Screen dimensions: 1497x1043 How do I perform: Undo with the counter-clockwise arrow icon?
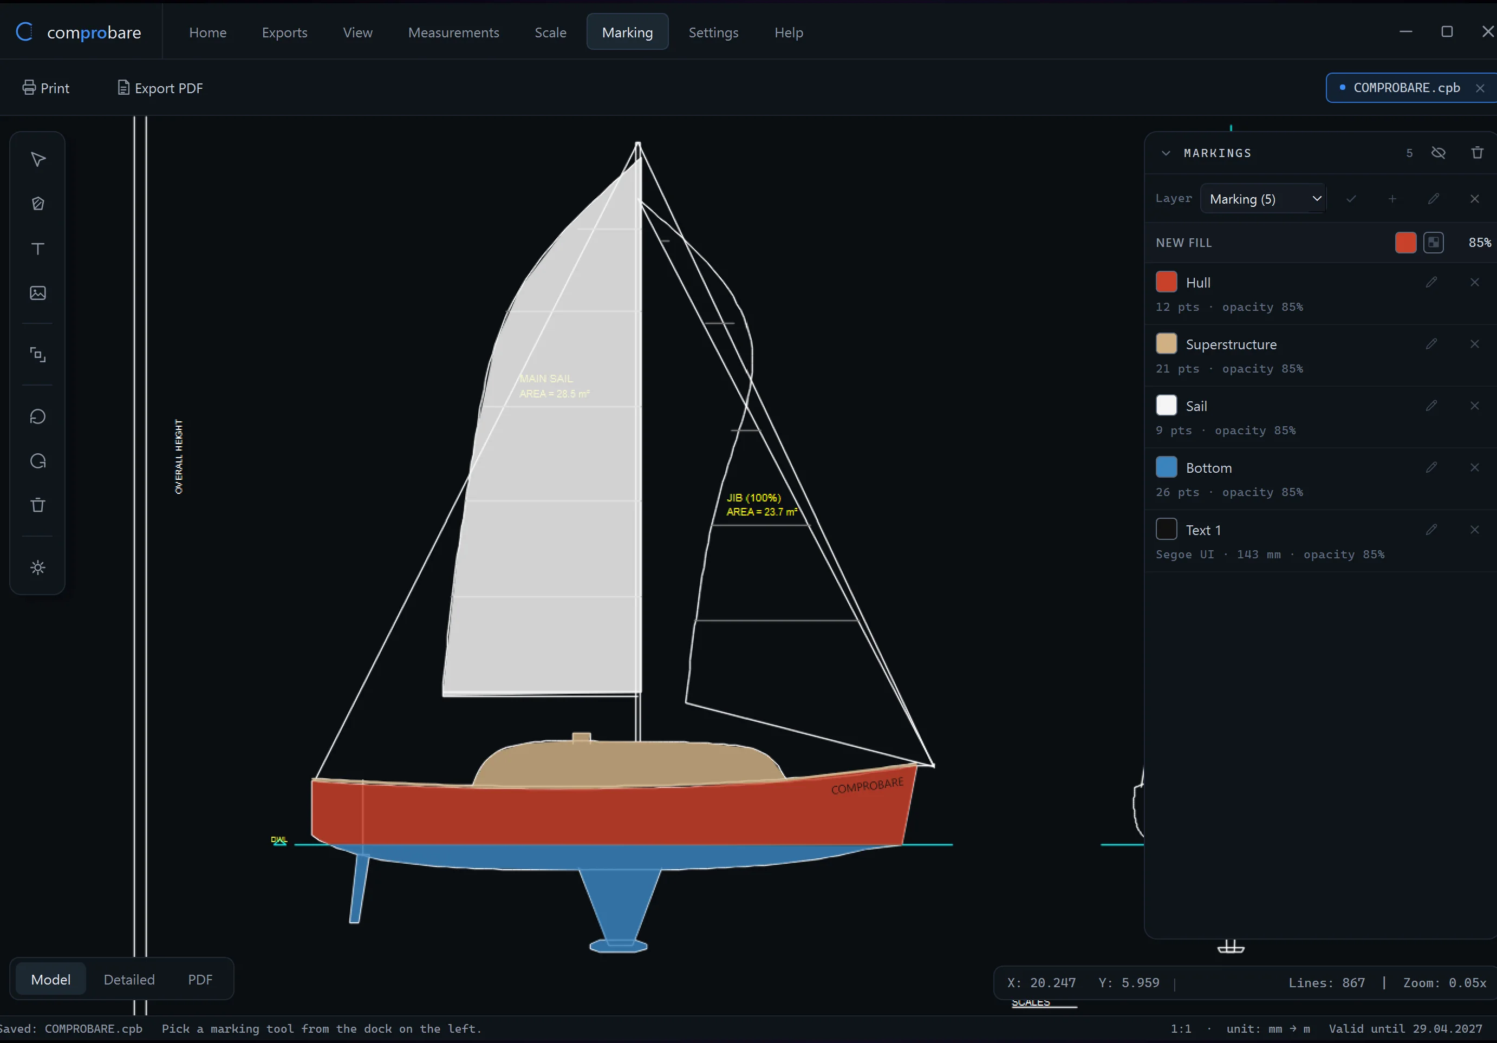pos(38,416)
